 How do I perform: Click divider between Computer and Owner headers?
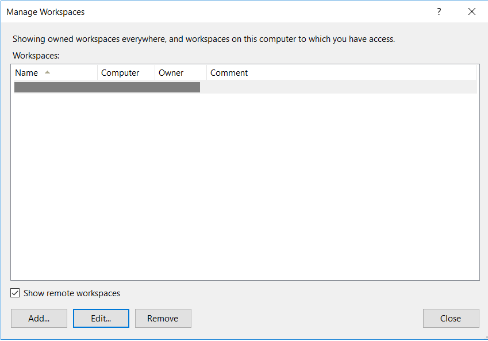pos(155,73)
